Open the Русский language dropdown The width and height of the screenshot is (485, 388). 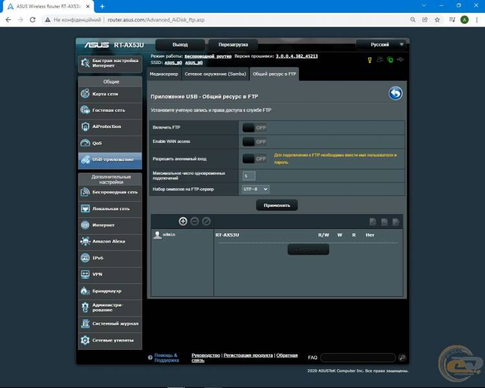coord(381,45)
